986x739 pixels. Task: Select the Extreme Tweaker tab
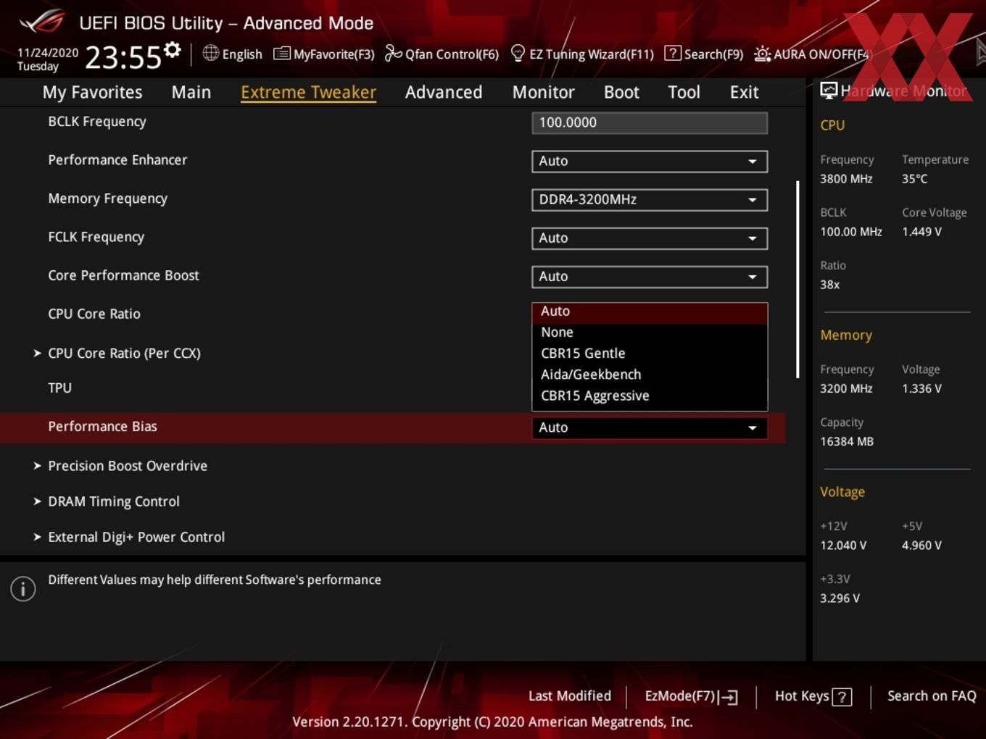(x=308, y=92)
